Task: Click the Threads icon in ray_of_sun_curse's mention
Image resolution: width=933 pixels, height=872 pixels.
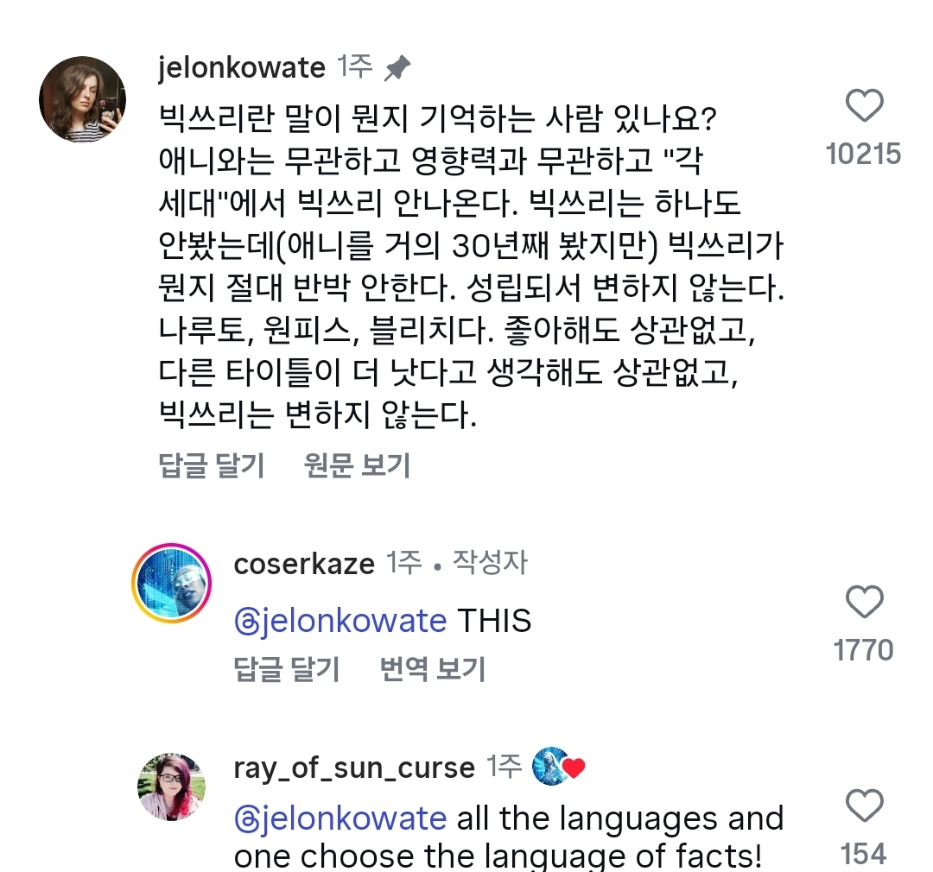Action: click(247, 818)
